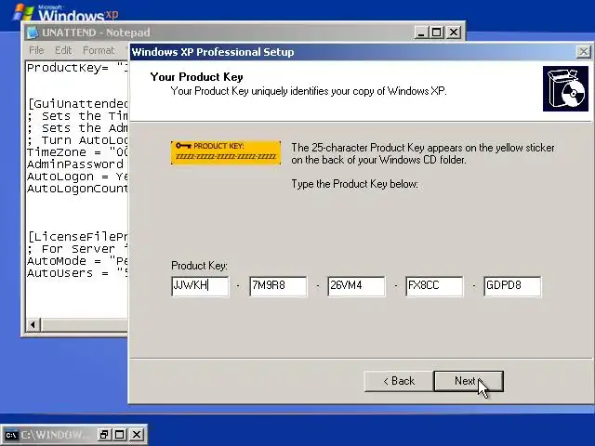Click the AutoUsers = line in Notepad

[x=77, y=273]
